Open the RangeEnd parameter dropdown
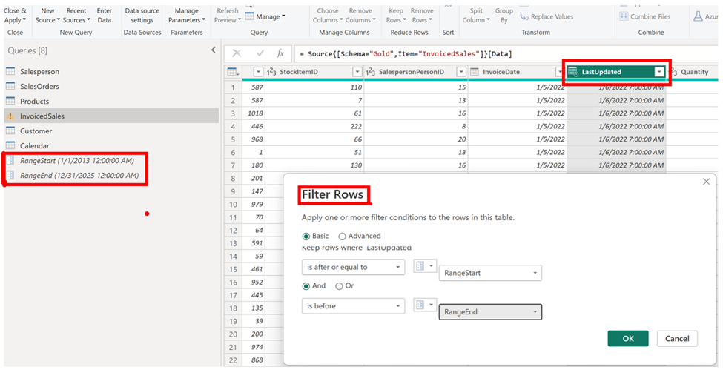Screen dimensions: 723x370 coord(490,312)
